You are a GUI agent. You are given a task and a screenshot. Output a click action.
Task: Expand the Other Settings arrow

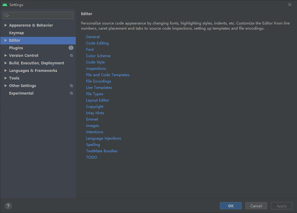[x=6, y=86]
